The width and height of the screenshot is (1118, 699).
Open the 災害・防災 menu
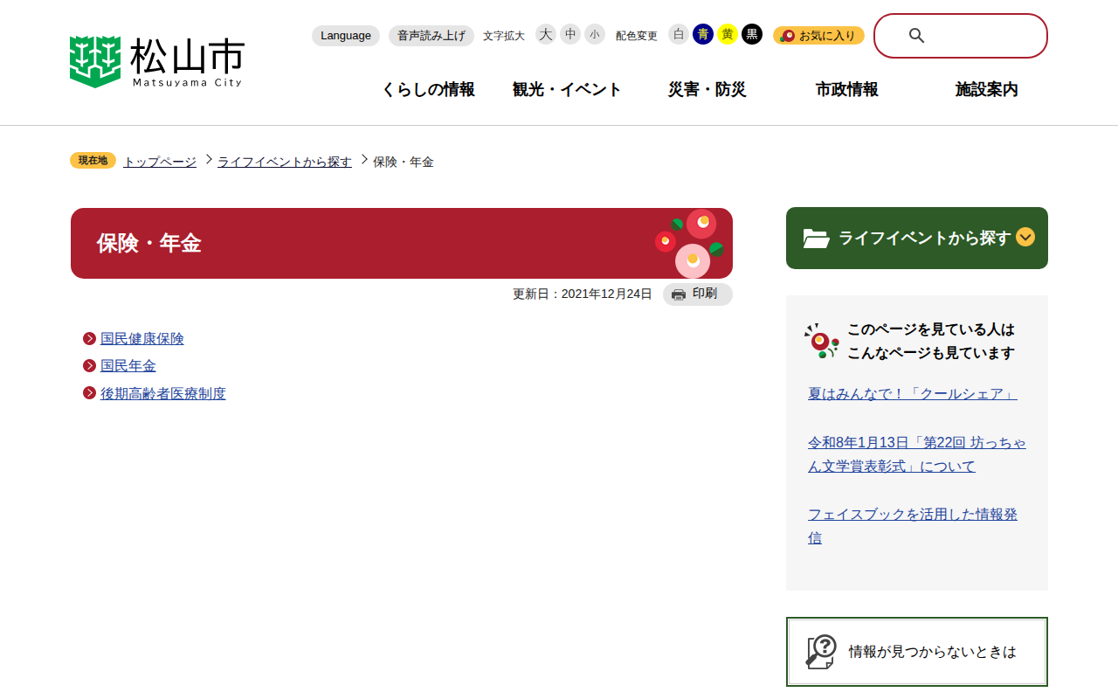707,89
